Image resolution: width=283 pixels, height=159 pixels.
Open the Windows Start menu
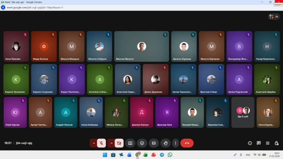click(x=105, y=155)
